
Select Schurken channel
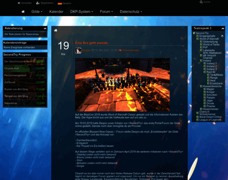[x=212, y=95]
